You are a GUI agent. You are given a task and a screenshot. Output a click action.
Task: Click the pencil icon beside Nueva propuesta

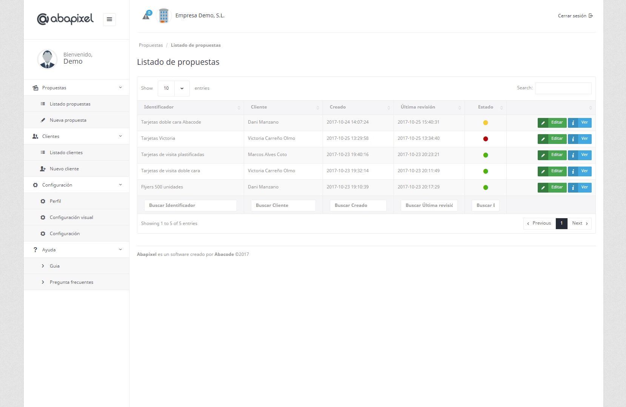tap(43, 120)
